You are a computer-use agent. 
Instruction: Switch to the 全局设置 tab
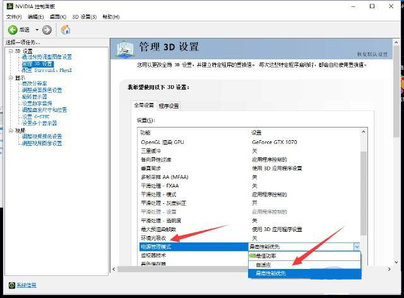pyautogui.click(x=144, y=105)
